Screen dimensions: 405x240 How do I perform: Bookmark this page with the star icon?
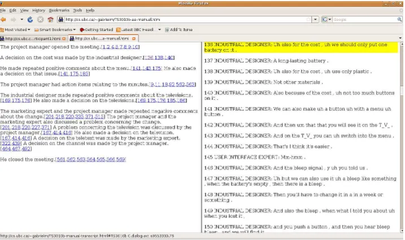click(308, 20)
